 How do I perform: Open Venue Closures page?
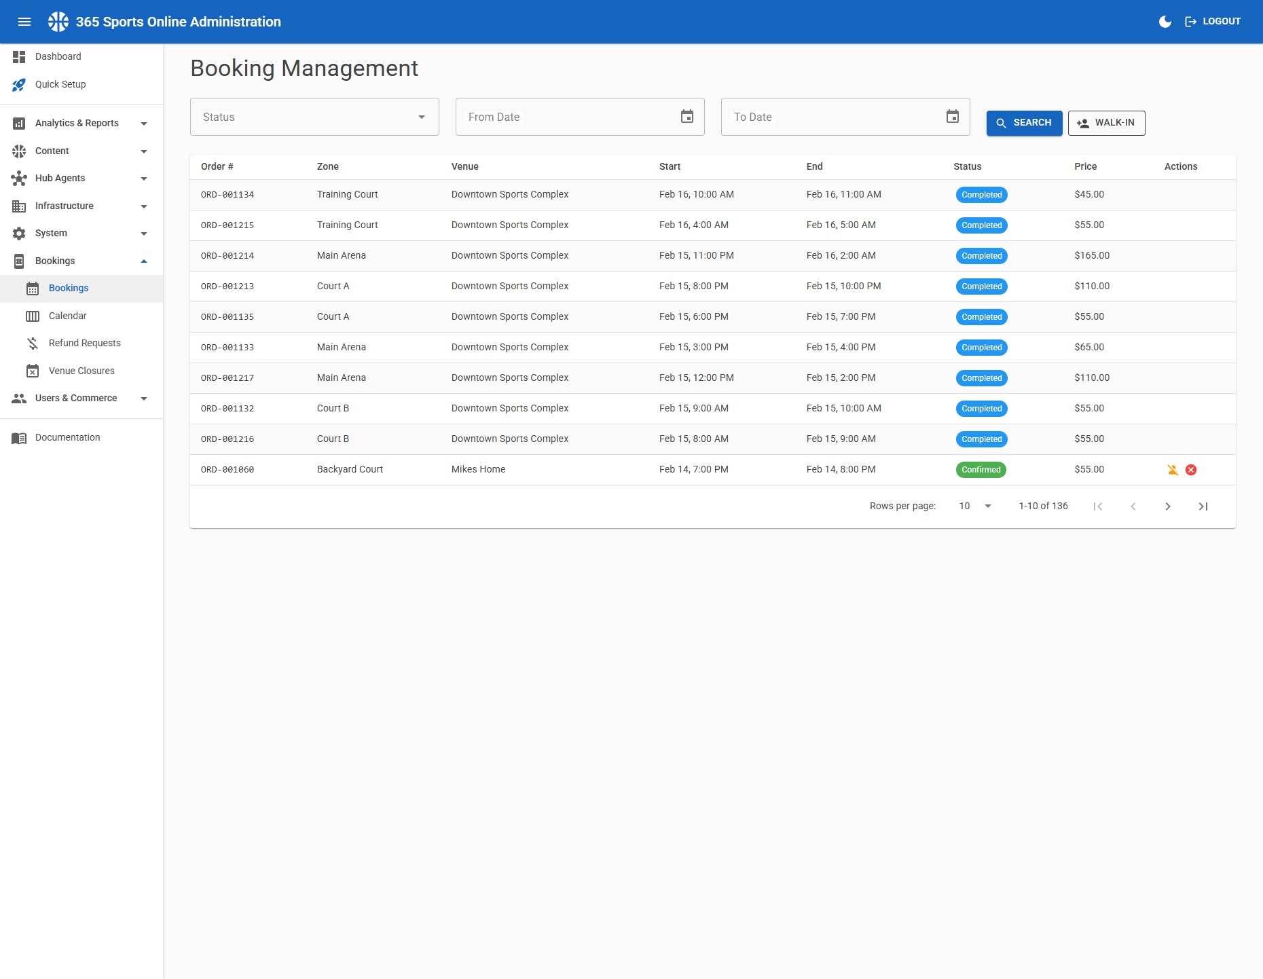[x=81, y=371]
